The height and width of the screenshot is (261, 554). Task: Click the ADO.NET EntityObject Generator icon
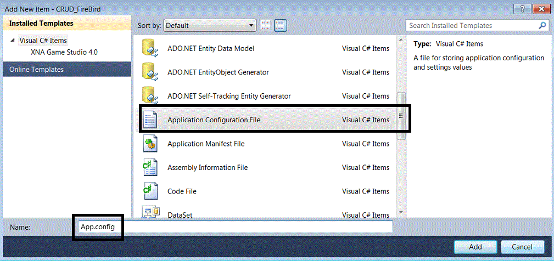(150, 72)
